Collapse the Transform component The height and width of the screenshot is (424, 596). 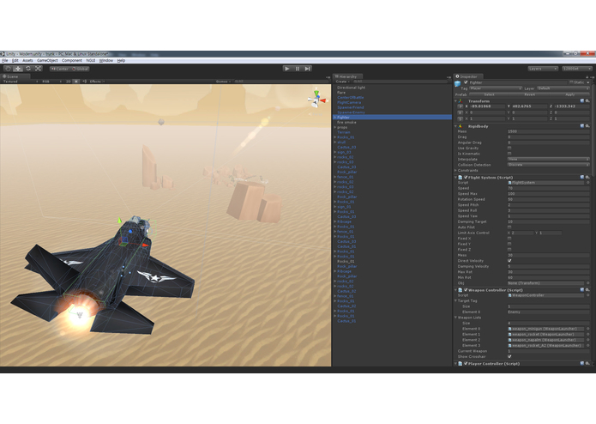click(x=455, y=101)
